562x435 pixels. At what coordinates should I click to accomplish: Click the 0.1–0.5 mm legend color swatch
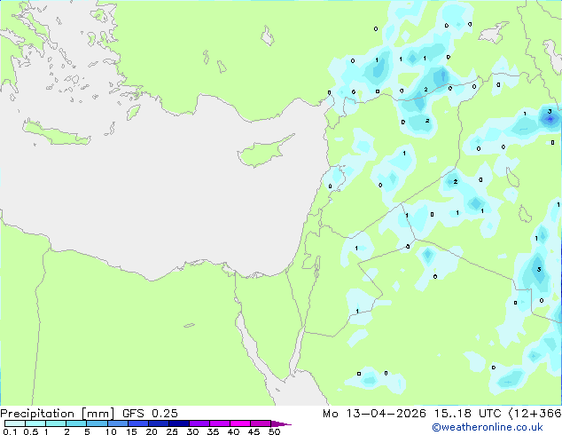pyautogui.click(x=15, y=423)
